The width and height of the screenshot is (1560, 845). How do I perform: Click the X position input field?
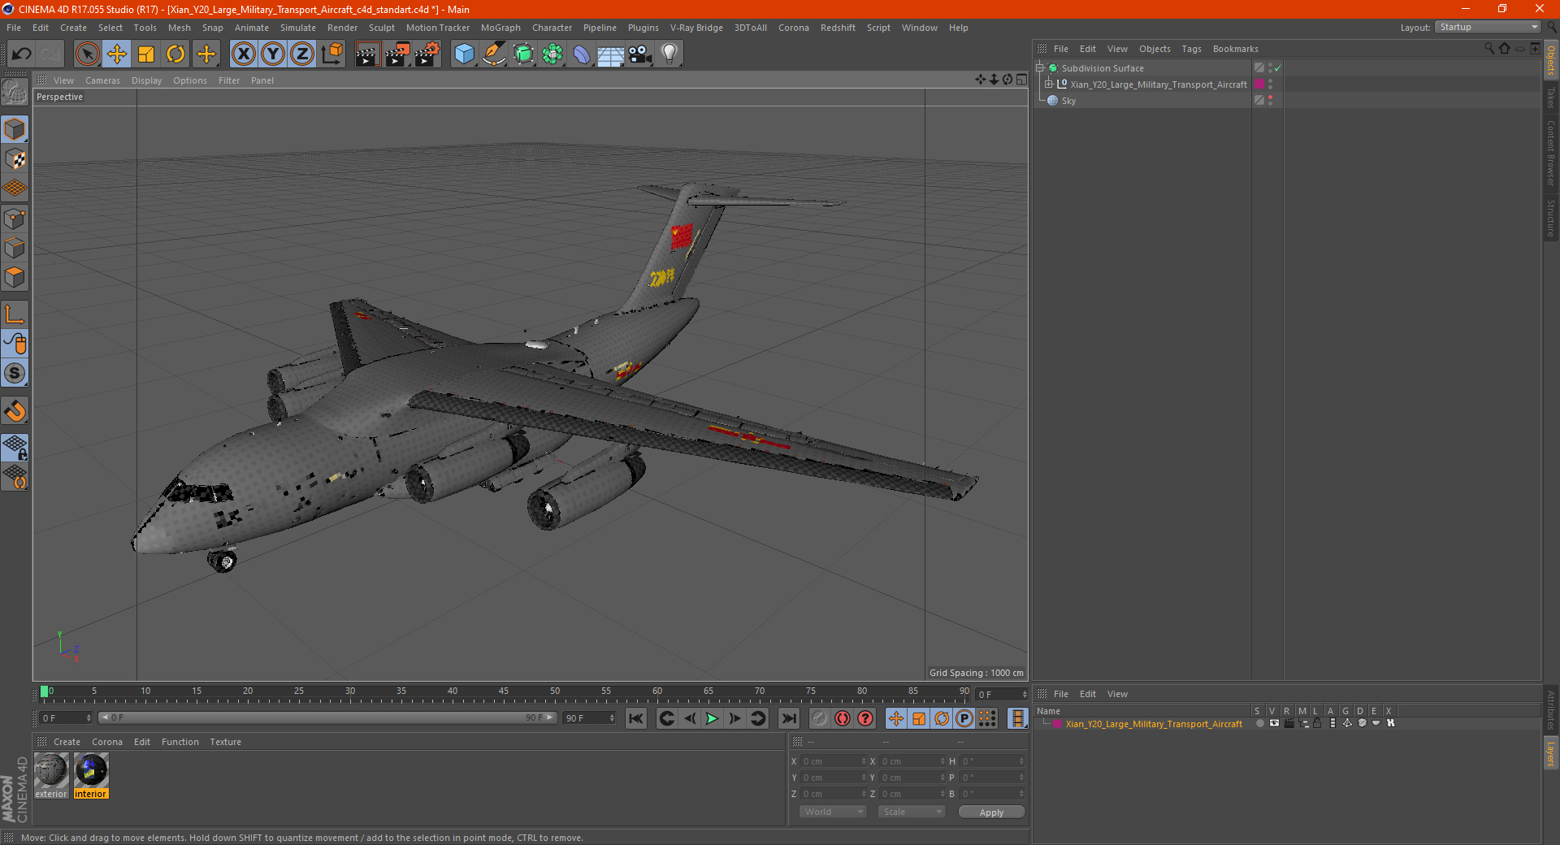834,761
